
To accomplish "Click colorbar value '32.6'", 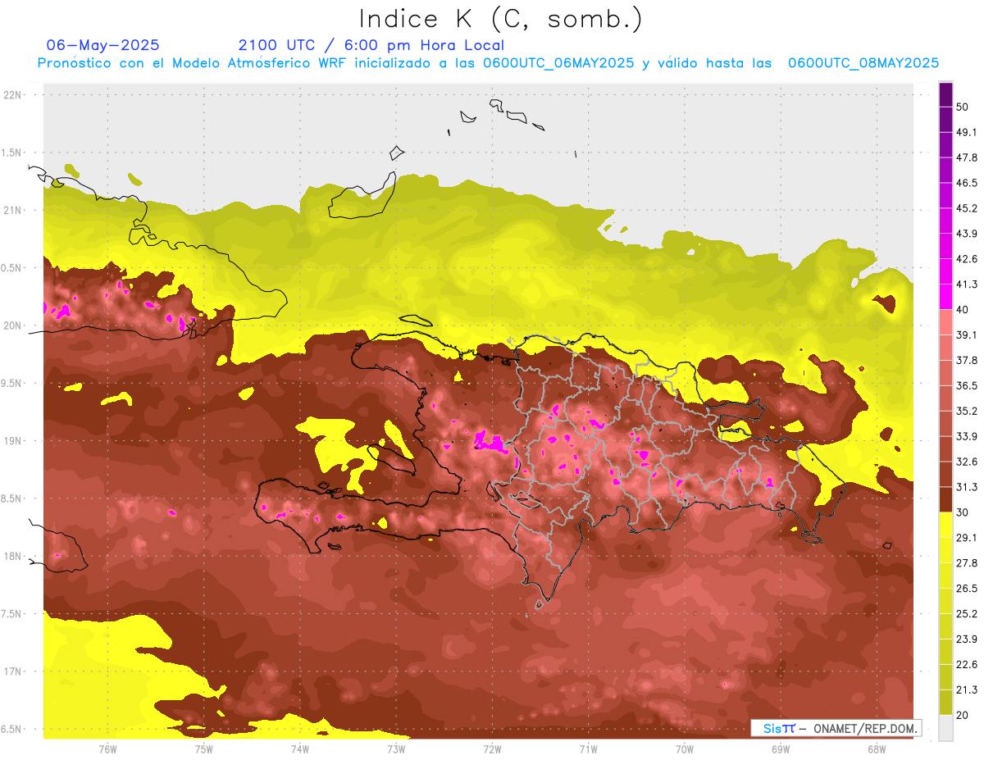I will pyautogui.click(x=967, y=462).
